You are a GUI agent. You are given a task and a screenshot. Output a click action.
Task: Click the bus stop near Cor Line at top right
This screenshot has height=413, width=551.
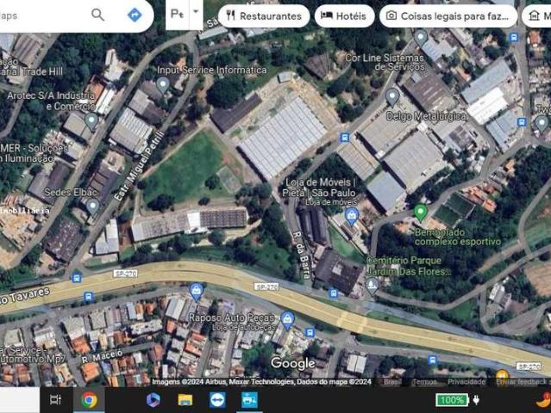(514, 37)
